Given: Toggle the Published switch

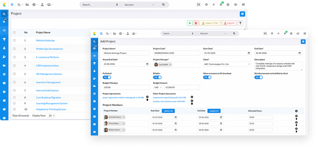Looking at the screenshot, I should pos(107,77).
